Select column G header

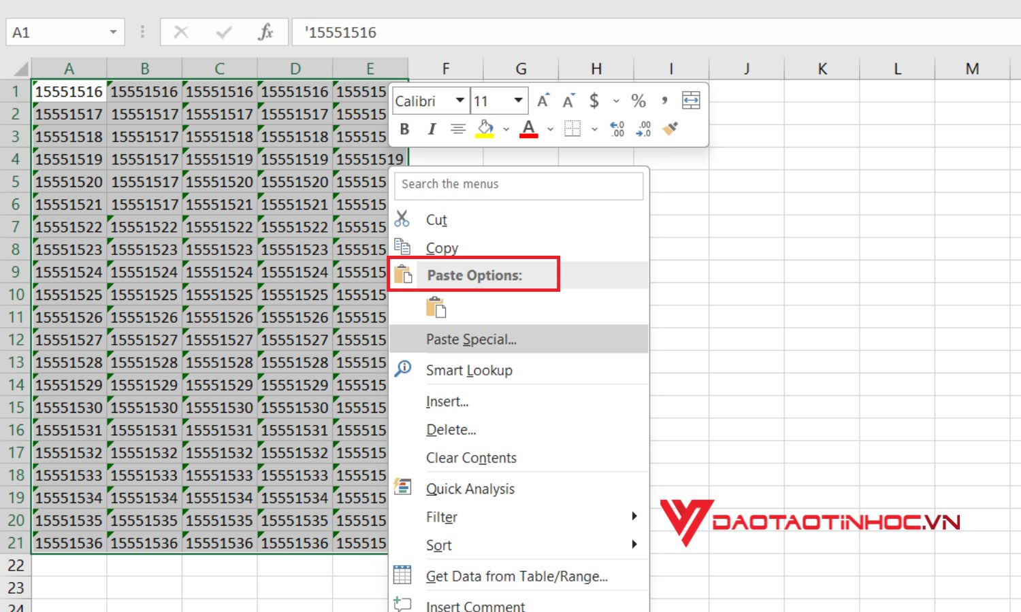click(521, 69)
